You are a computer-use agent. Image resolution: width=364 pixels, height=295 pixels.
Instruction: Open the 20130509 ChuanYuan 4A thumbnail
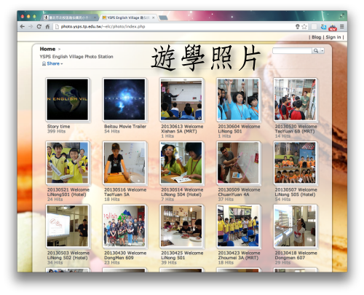pos(238,162)
